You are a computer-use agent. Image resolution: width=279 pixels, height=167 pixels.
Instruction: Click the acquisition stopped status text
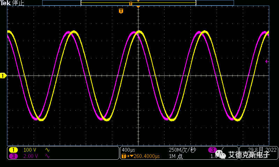click(18, 3)
